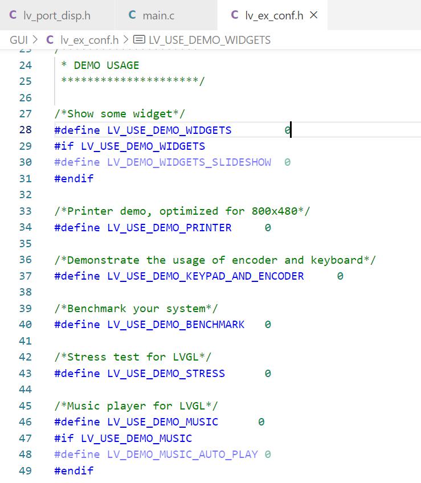Click LV_USE_DEMO_BENCHMARK text
The width and height of the screenshot is (421, 483).
point(175,325)
